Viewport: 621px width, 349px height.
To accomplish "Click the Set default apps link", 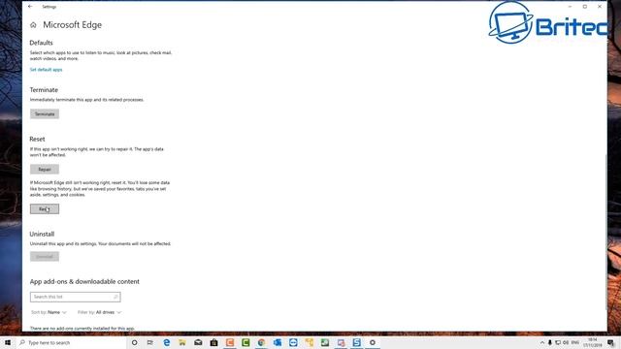I will pyautogui.click(x=46, y=70).
